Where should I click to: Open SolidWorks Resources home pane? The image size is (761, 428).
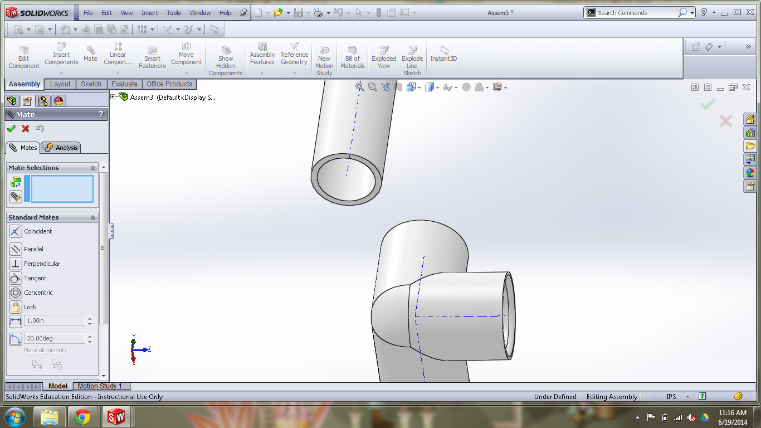click(750, 119)
